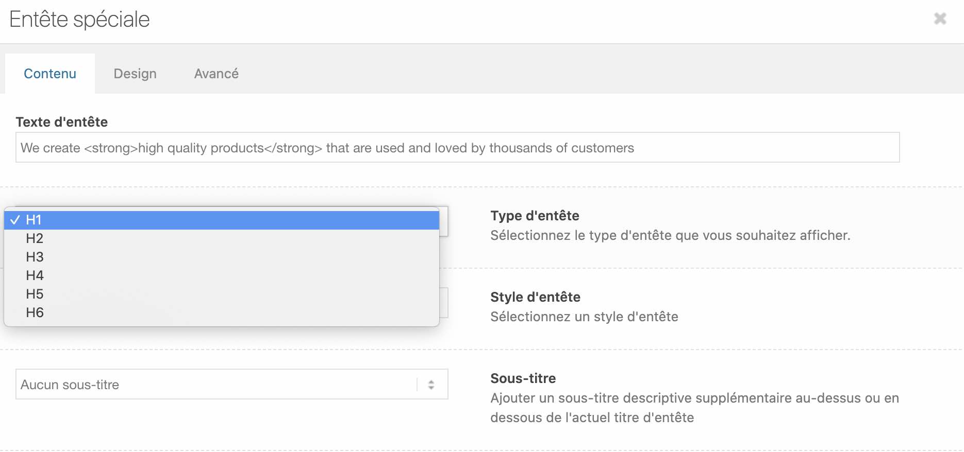
Task: Click the 'Type d'entête' heading label
Action: [535, 216]
